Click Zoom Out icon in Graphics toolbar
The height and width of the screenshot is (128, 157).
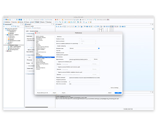pyautogui.click(x=58, y=26)
